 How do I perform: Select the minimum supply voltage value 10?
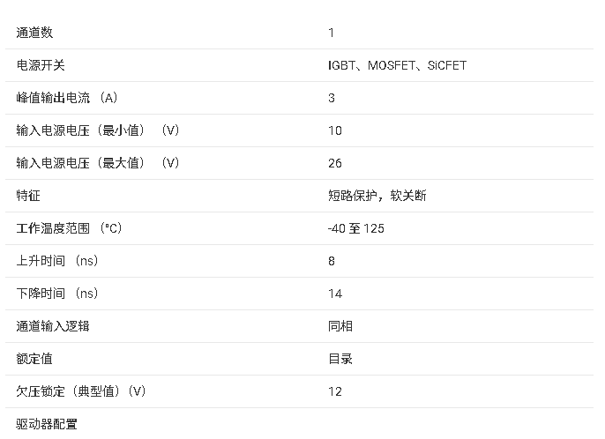click(x=335, y=130)
